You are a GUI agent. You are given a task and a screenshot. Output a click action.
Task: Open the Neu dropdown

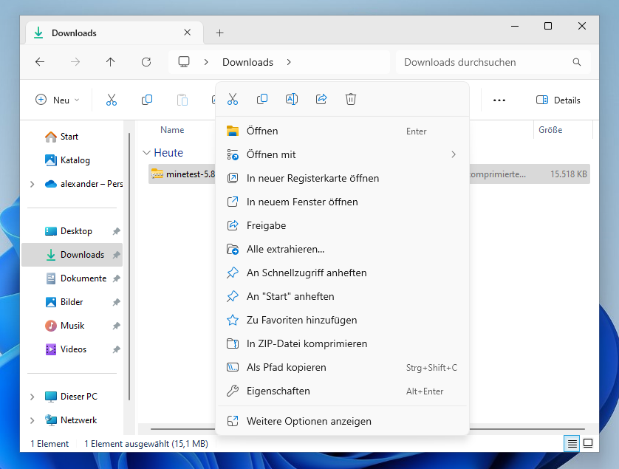[57, 100]
